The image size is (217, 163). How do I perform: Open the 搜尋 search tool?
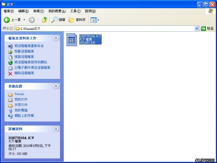pyautogui.click(x=58, y=20)
